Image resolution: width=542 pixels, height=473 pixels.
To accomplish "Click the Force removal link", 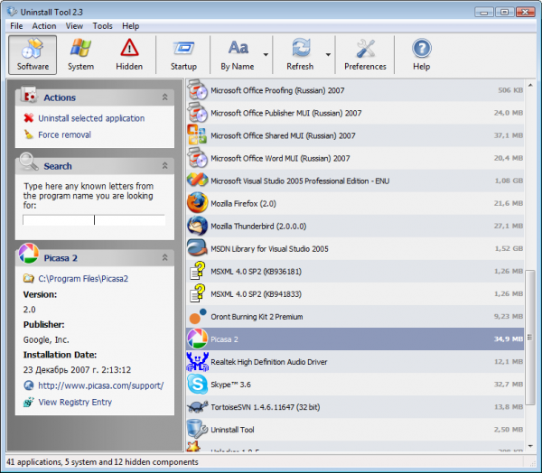I will (64, 135).
